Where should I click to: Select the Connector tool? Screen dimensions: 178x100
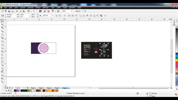click(x=2, y=65)
